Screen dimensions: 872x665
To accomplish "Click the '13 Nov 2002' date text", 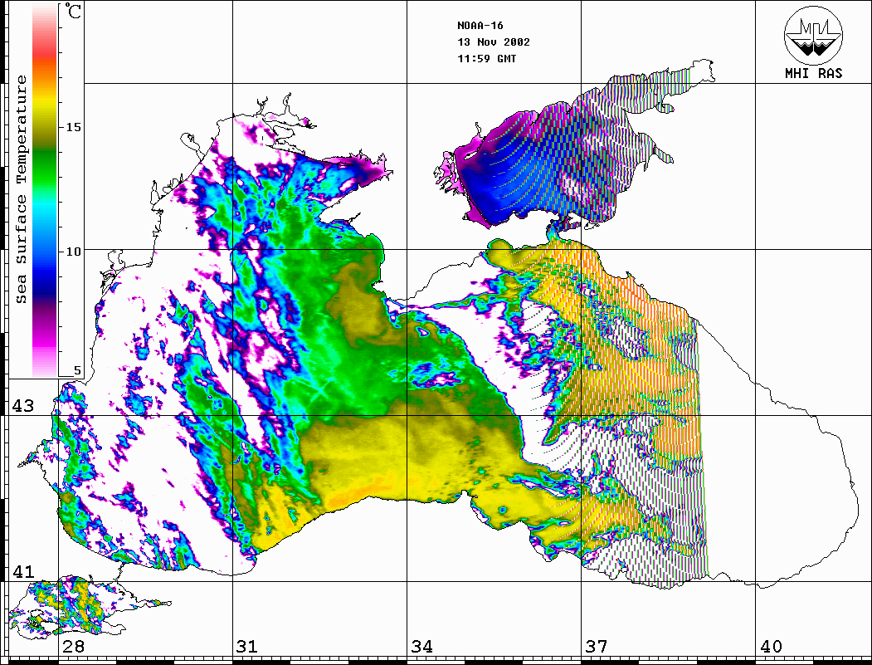I will pyautogui.click(x=494, y=42).
